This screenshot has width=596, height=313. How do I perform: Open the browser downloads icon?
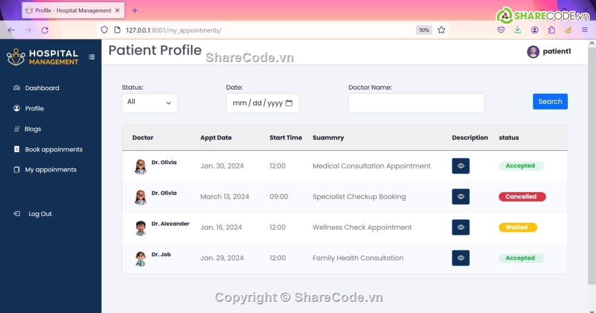(518, 30)
